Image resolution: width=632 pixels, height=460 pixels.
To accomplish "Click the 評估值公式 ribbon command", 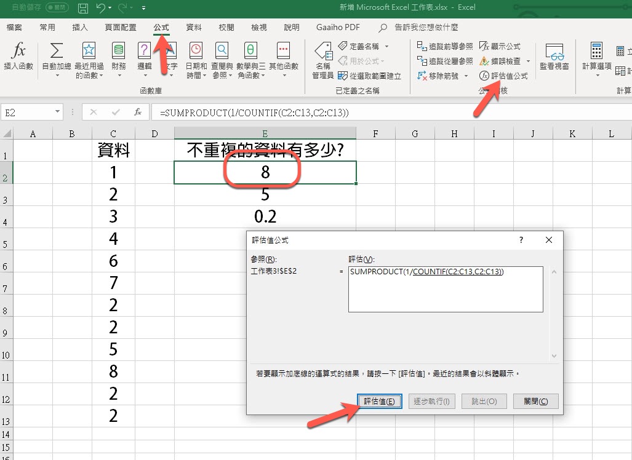I will pyautogui.click(x=503, y=76).
